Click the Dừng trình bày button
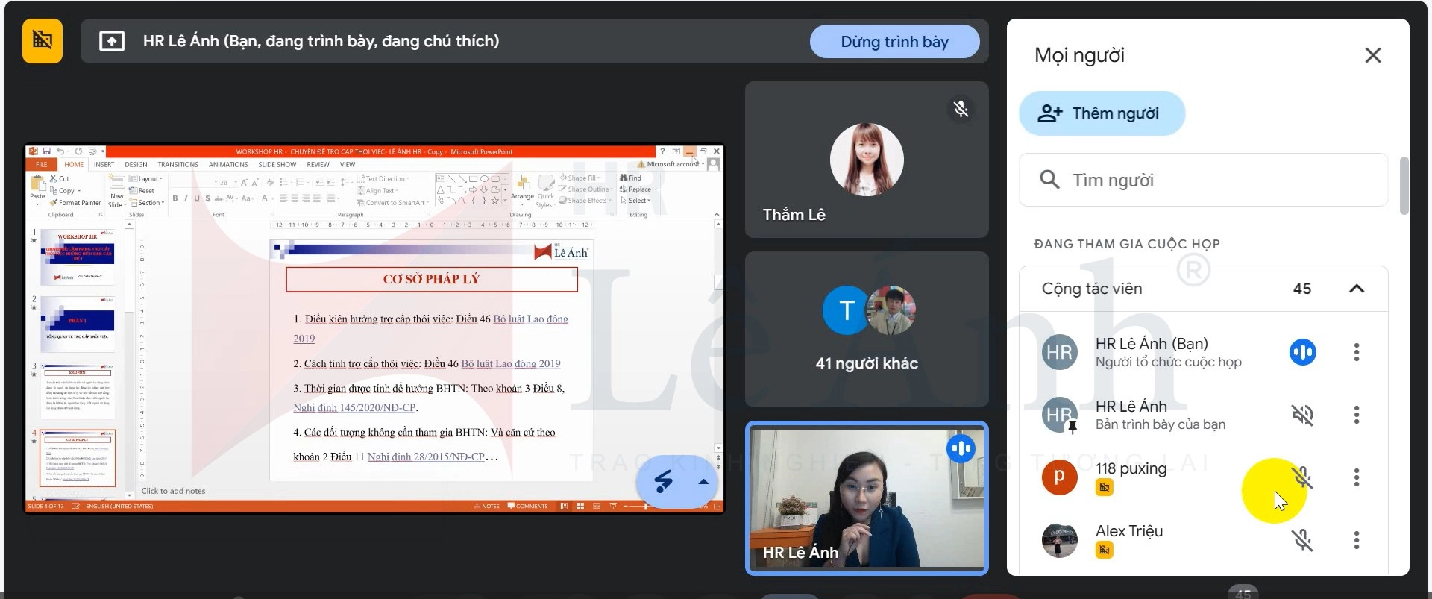Image resolution: width=1432 pixels, height=599 pixels. point(894,42)
